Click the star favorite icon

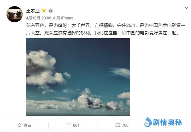[x=20, y=125]
